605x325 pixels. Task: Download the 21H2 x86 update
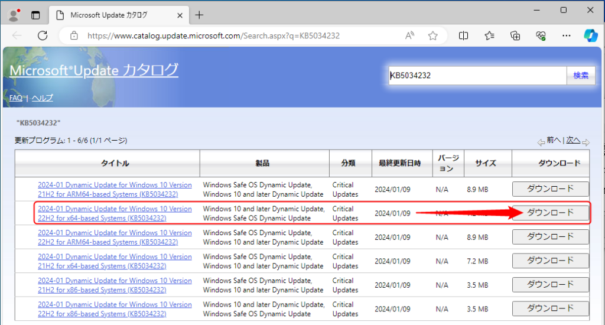click(x=551, y=285)
